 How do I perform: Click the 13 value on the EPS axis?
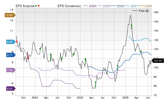coord(11,10)
